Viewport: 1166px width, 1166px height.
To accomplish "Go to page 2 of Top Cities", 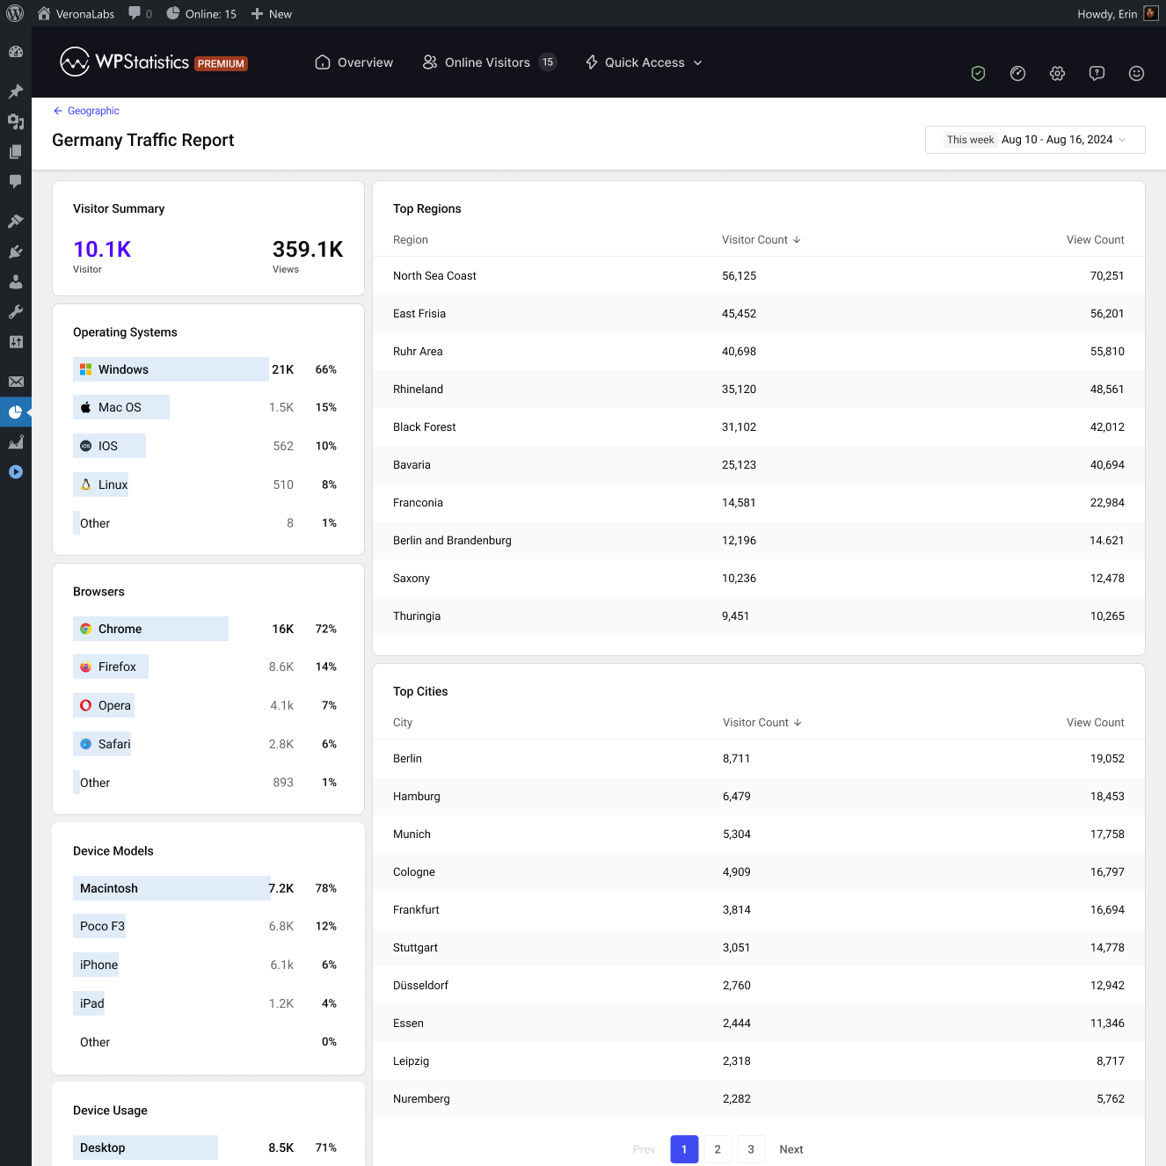I will click(x=718, y=1149).
